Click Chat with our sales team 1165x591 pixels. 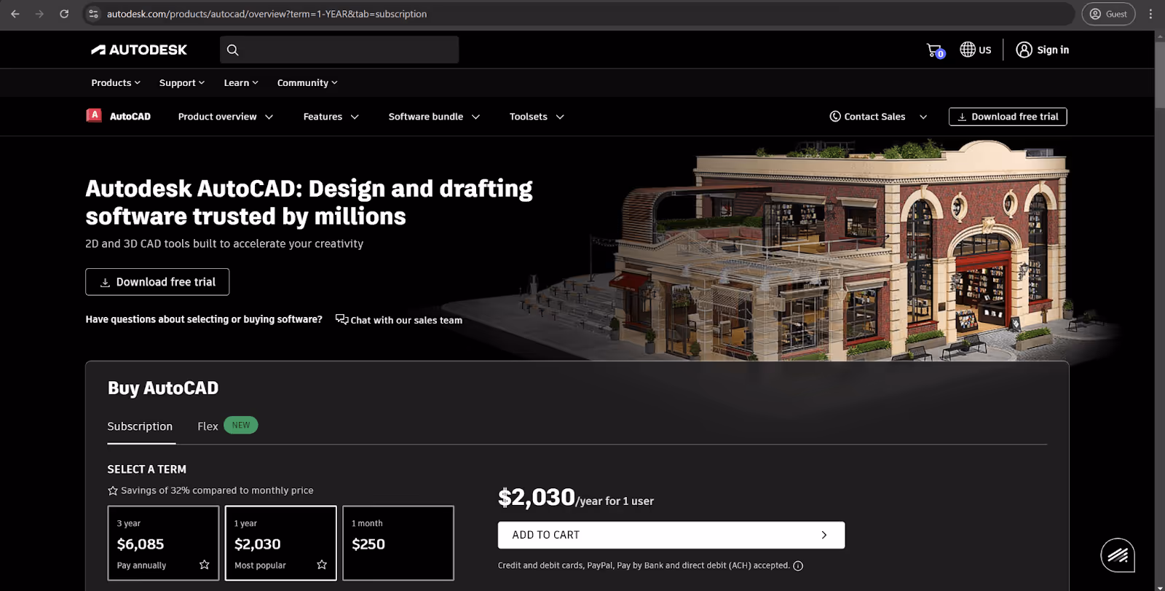coord(406,320)
